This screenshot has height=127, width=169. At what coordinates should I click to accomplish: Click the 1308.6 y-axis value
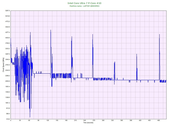[8, 97]
